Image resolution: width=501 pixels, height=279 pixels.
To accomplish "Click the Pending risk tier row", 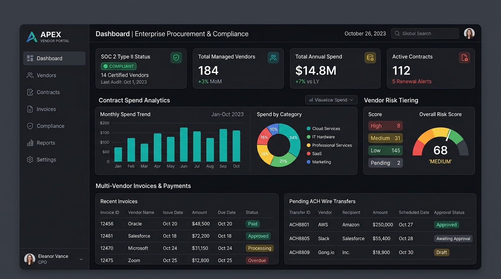I will pyautogui.click(x=386, y=163).
